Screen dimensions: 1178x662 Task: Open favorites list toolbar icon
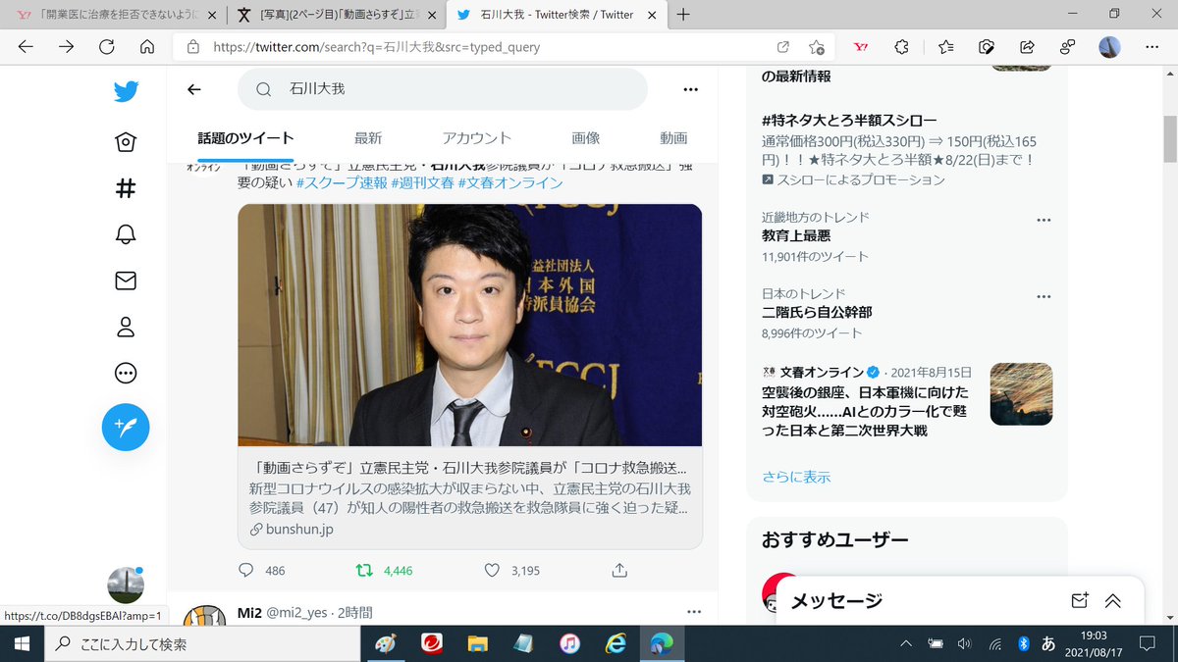(x=945, y=47)
